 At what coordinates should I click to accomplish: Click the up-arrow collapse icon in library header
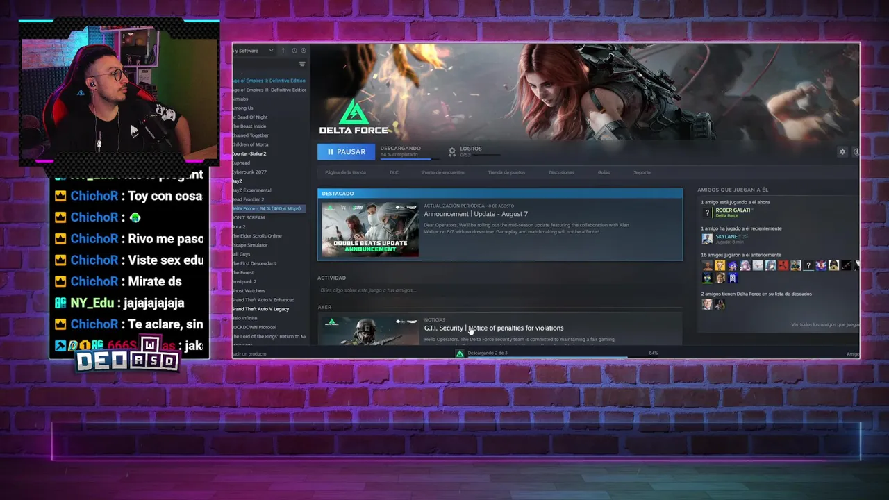pyautogui.click(x=283, y=51)
